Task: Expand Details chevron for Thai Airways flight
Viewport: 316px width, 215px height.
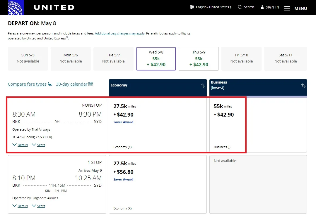Action: click(15, 145)
